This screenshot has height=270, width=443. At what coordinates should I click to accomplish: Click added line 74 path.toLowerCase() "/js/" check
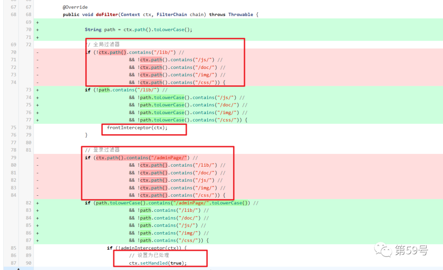[187, 98]
